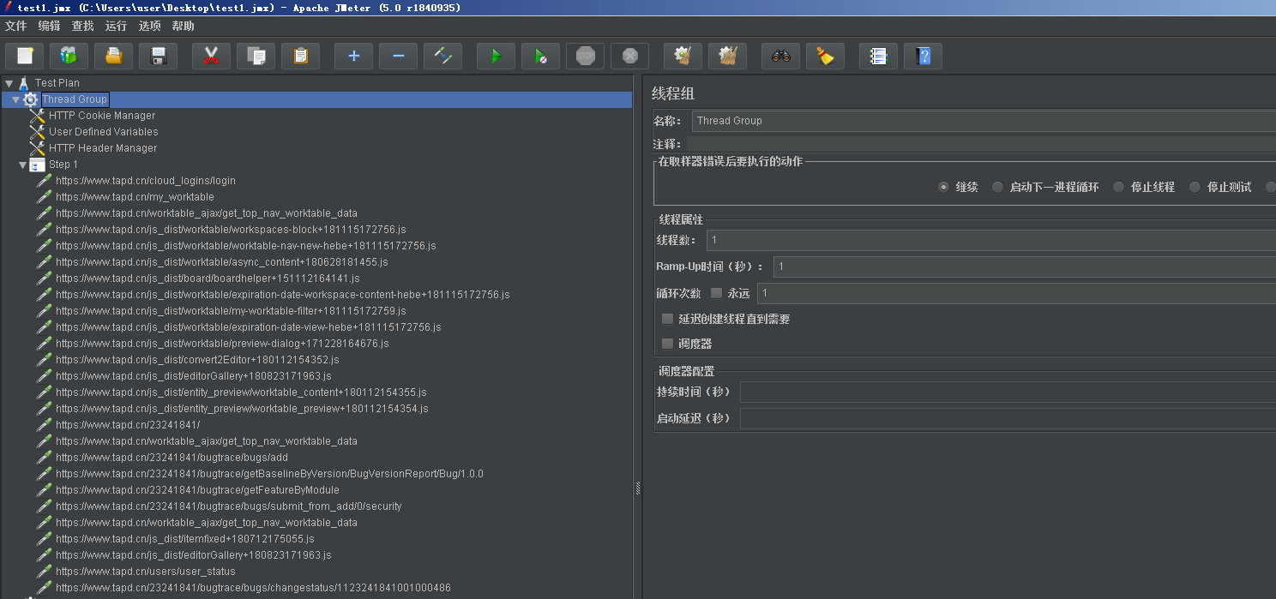The width and height of the screenshot is (1276, 599).
Task: Open the 编辑 menu
Action: 49,26
